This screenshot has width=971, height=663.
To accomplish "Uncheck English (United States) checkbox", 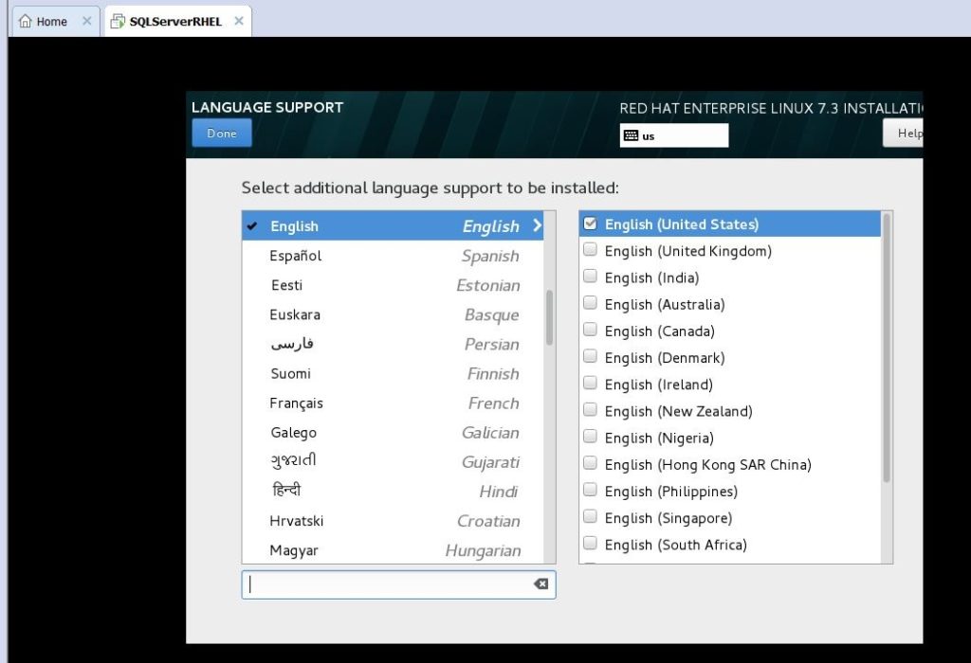I will [x=591, y=224].
